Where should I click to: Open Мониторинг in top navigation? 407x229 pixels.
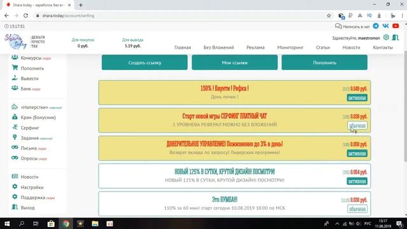pyautogui.click(x=290, y=48)
